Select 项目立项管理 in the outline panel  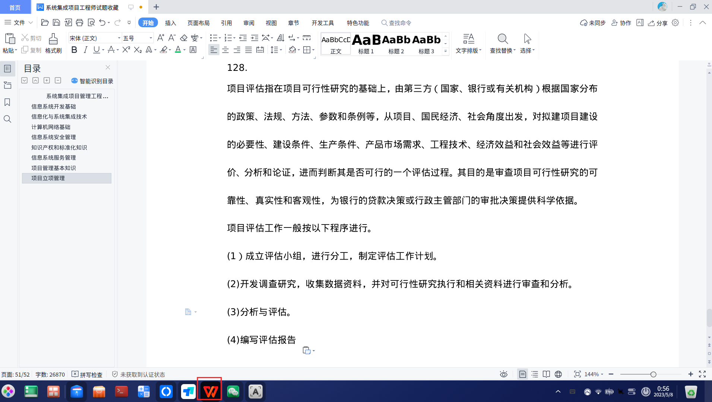[x=48, y=178]
